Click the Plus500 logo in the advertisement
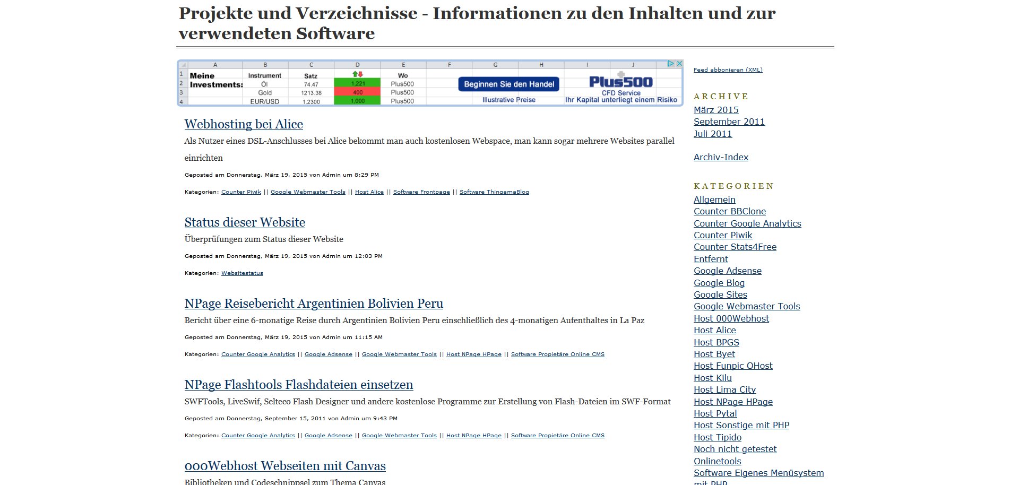 [621, 82]
